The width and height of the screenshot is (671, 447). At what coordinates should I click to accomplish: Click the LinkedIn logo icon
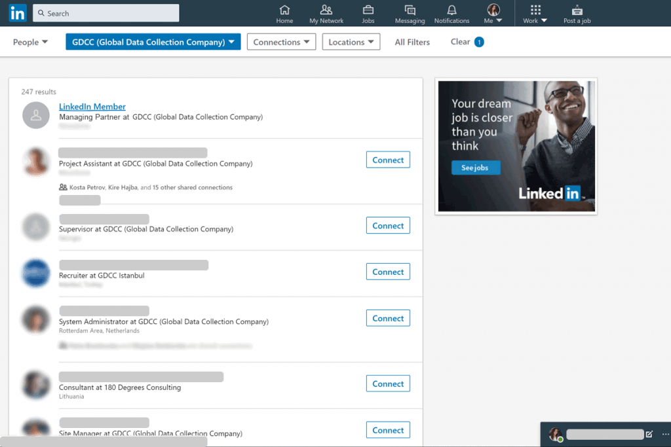[17, 12]
